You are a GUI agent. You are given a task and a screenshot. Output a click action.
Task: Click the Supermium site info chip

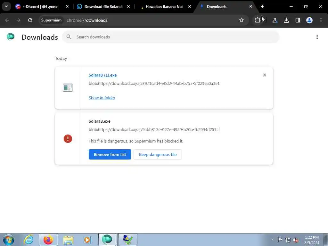point(51,20)
